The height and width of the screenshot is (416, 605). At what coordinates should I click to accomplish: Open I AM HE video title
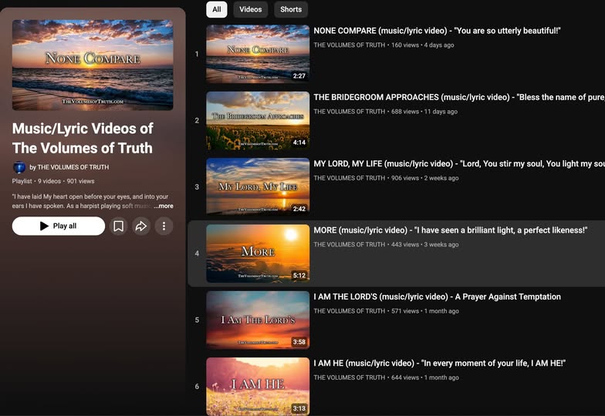[x=440, y=364]
